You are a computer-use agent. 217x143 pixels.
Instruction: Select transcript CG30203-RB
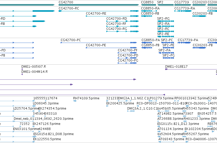pos(199,16)
